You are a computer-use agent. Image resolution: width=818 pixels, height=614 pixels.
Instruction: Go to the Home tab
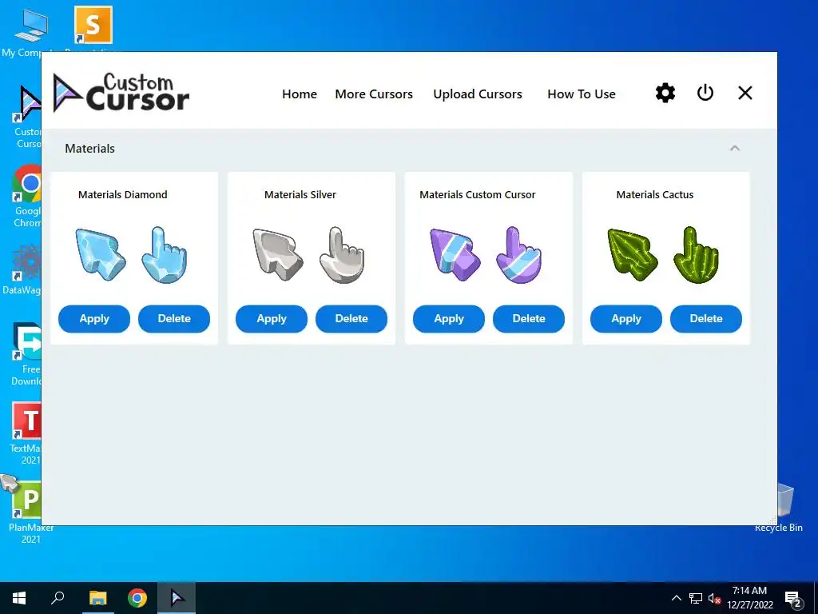(300, 94)
